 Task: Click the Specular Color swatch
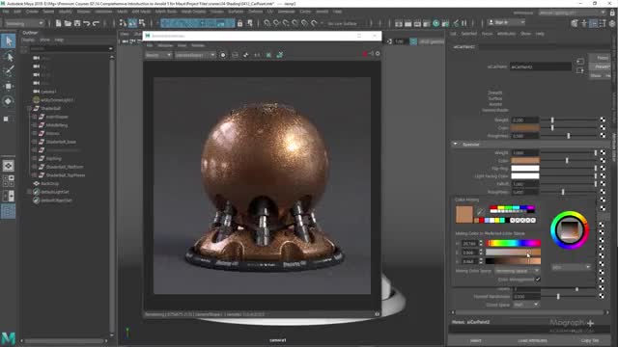pos(525,161)
